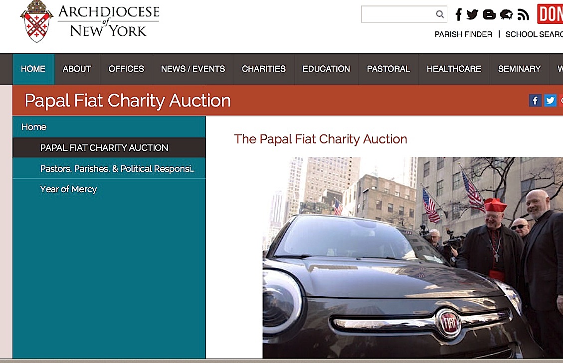The image size is (563, 363).
Task: Go to the SEMINARY menu item
Action: 519,69
